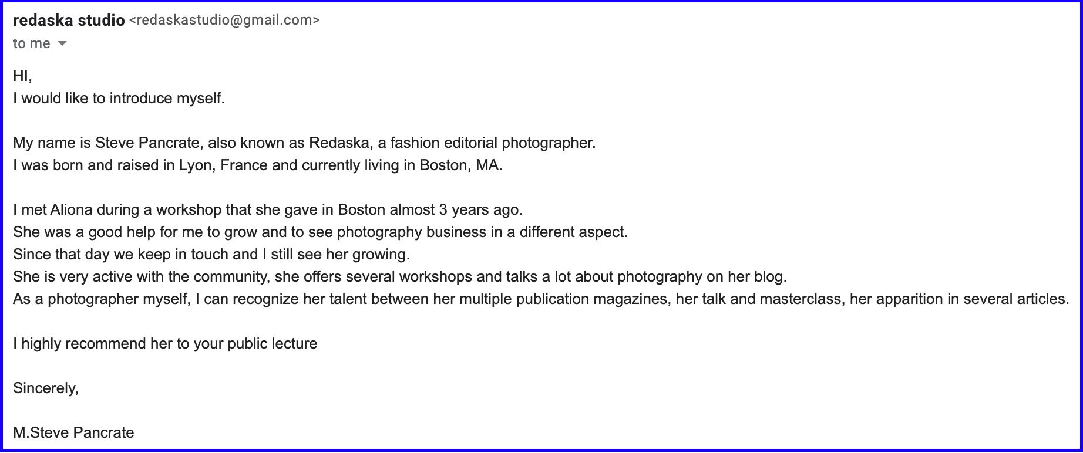Click the phrase "almost 3 years ago"
Viewport: 1083px width, 453px height.
point(455,210)
